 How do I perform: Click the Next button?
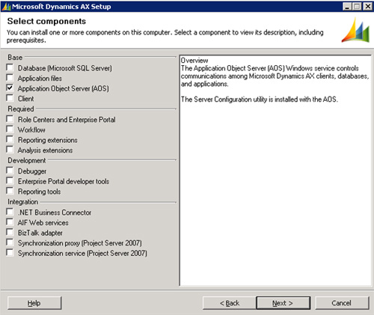tap(283, 303)
